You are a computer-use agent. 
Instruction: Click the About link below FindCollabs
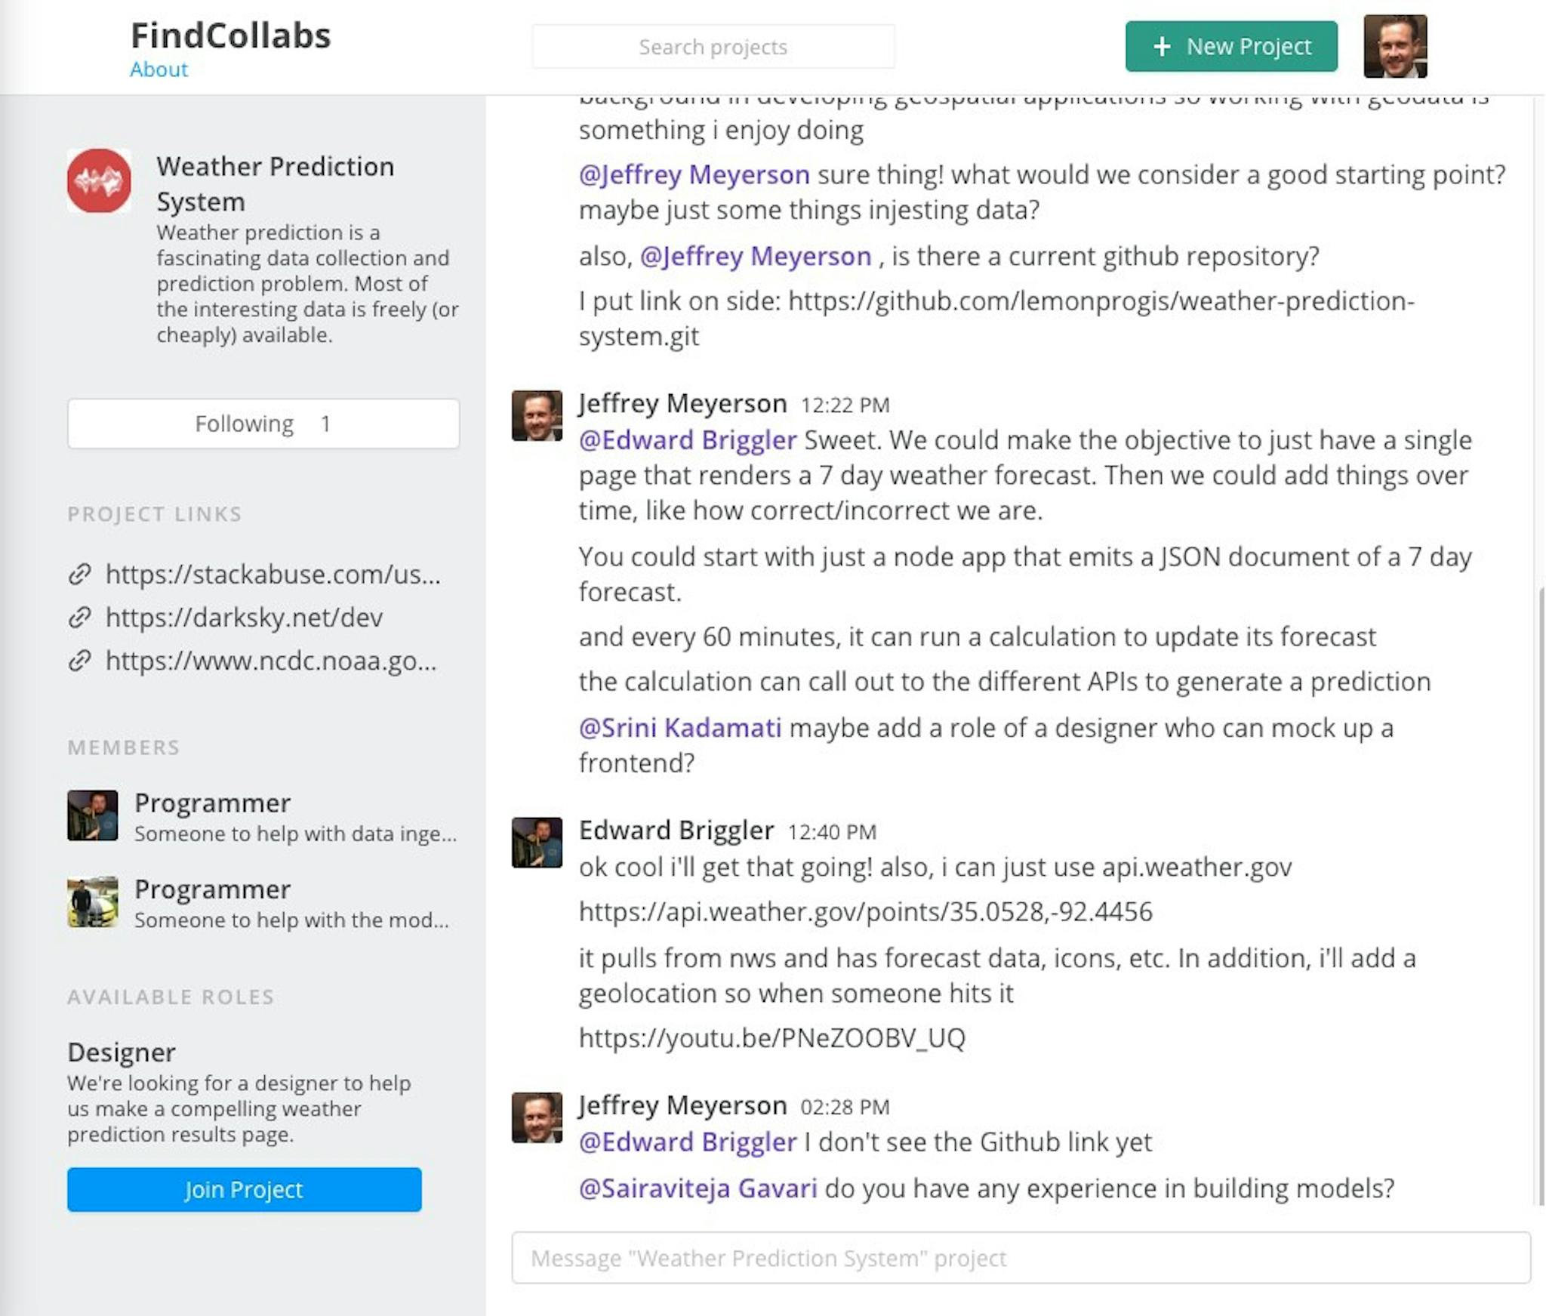[158, 69]
